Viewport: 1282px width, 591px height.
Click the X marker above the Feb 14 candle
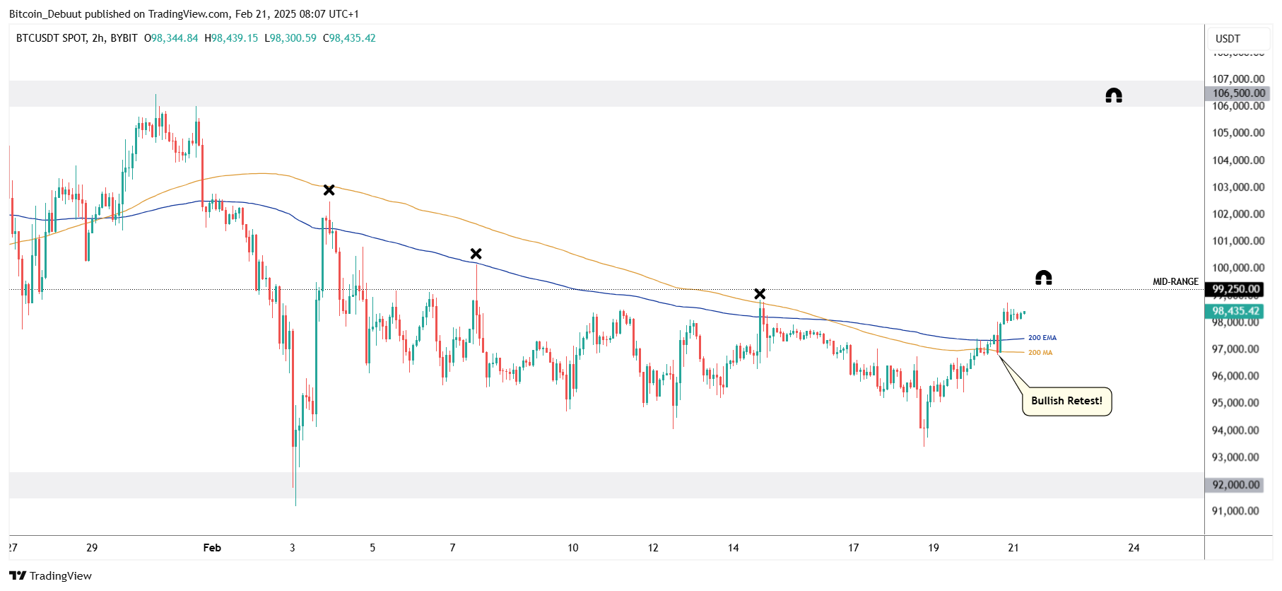pos(759,294)
